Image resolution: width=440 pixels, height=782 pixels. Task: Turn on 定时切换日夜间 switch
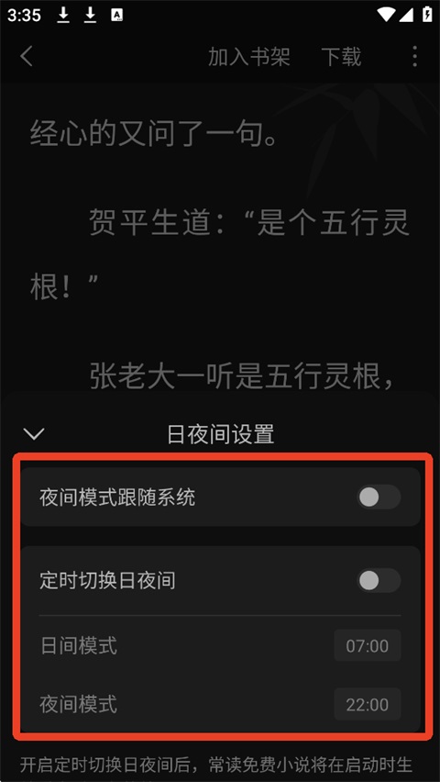coord(379,580)
